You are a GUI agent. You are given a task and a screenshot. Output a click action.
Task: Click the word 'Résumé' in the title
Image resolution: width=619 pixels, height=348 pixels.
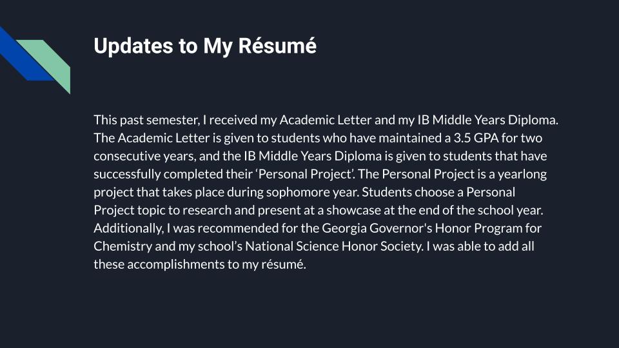277,45
